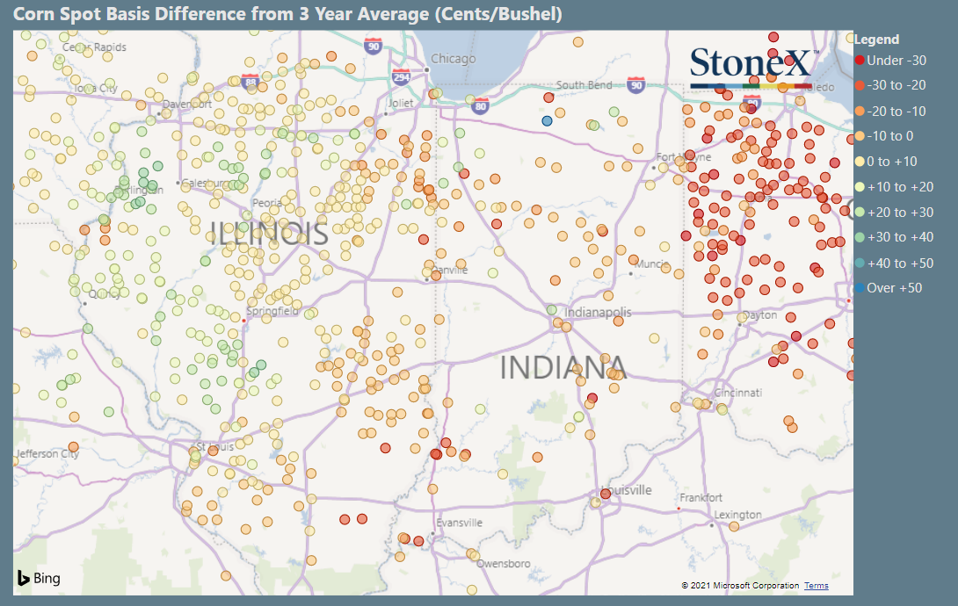Click the Cincinnati city label
This screenshot has width=958, height=606.
tap(738, 393)
